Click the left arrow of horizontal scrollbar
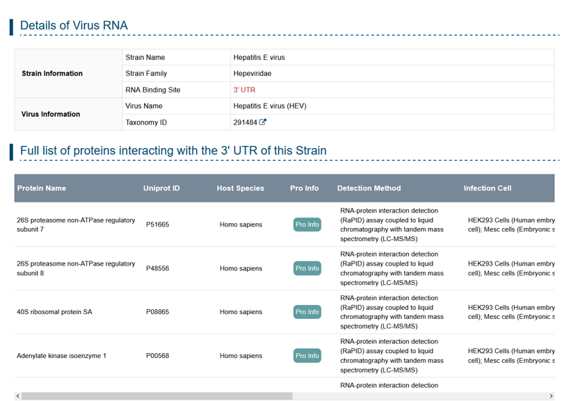Viewport: 569px width, 401px height. pos(18,396)
